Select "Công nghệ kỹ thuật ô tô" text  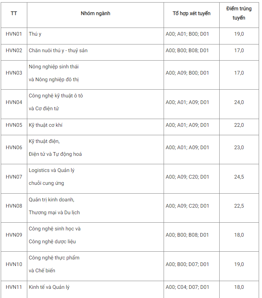click(56, 96)
